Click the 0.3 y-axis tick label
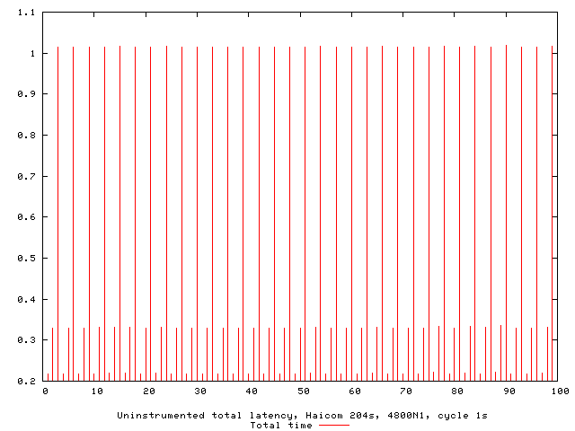 (x=28, y=340)
